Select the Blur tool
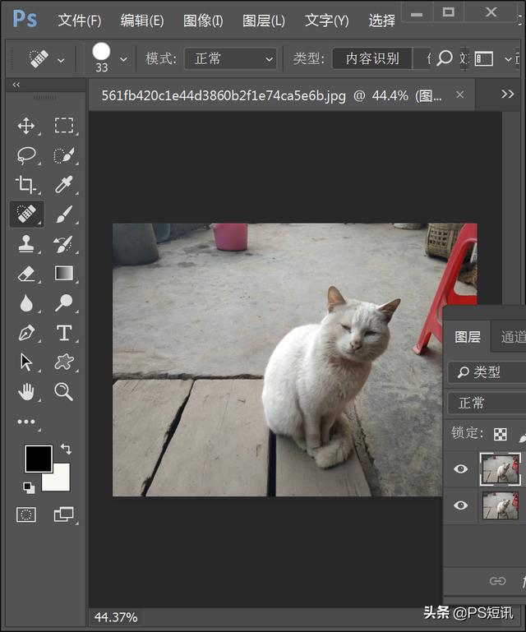This screenshot has width=526, height=632. 26,303
